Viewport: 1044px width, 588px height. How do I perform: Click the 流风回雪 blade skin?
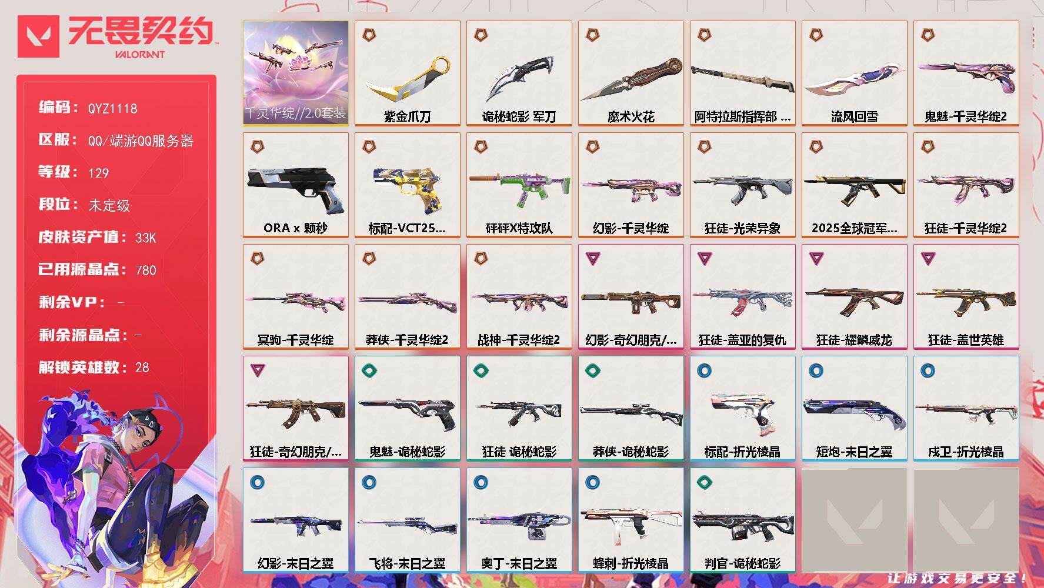pyautogui.click(x=854, y=73)
